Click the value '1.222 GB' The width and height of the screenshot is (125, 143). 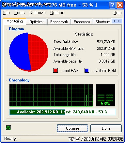tap(108, 55)
